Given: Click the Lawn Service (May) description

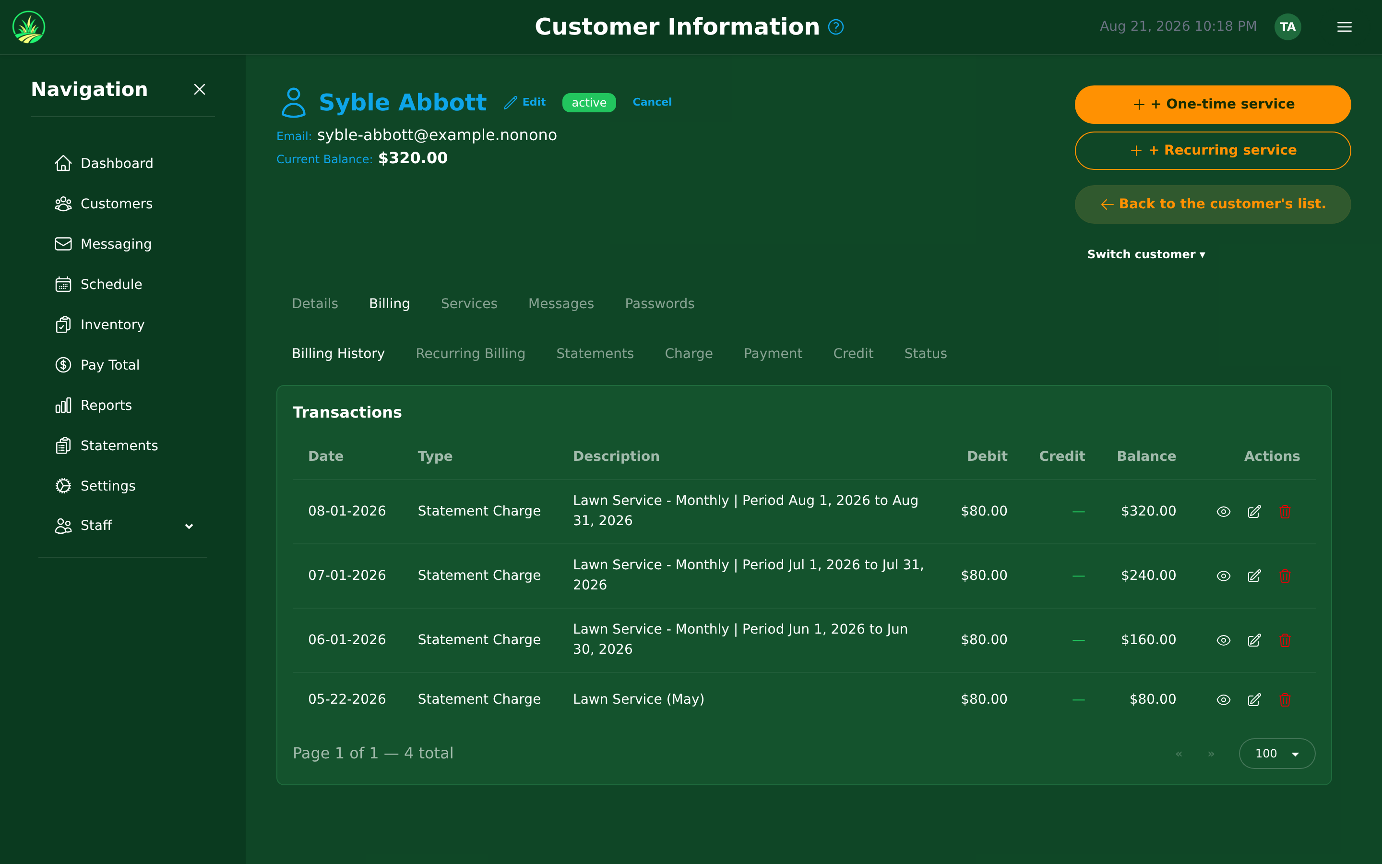Looking at the screenshot, I should [639, 699].
